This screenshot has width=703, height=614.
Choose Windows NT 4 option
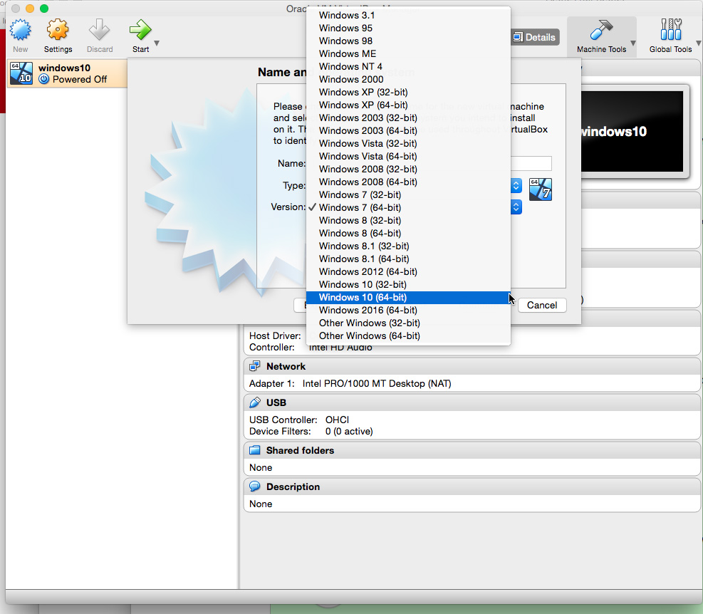coord(408,66)
